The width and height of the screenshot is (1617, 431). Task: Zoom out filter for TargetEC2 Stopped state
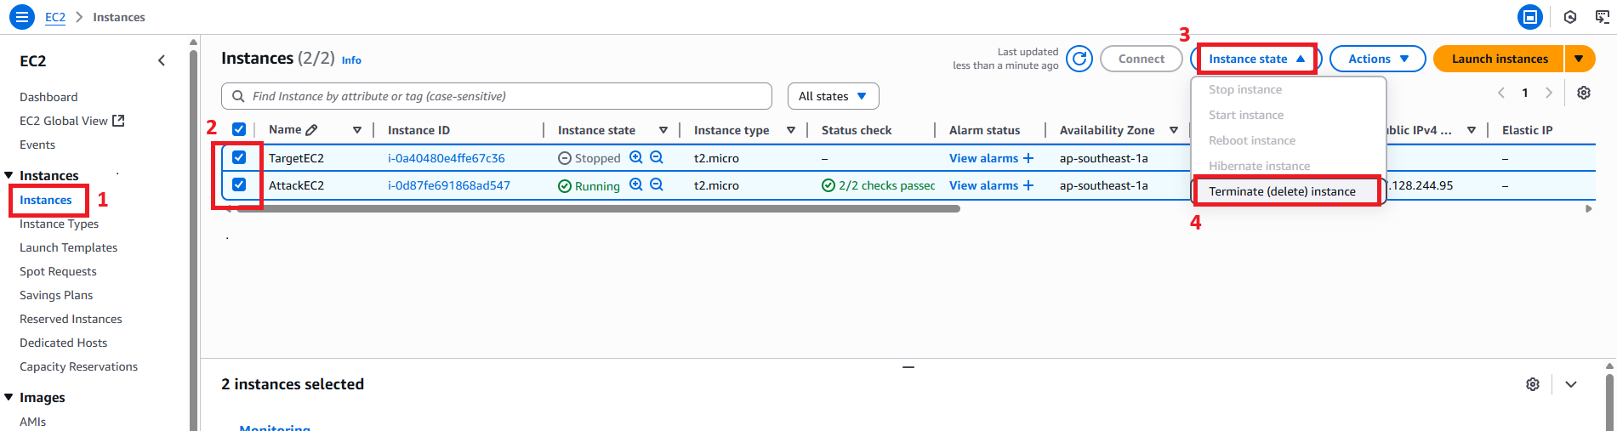coord(657,157)
